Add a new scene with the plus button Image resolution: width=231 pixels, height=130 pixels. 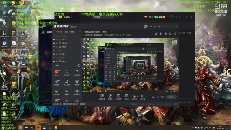(80, 32)
